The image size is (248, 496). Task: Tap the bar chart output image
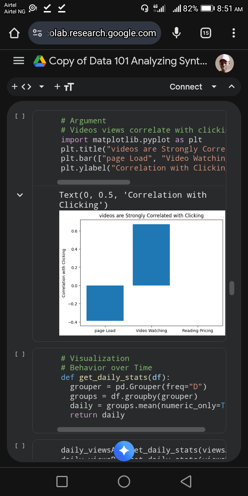tap(142, 273)
